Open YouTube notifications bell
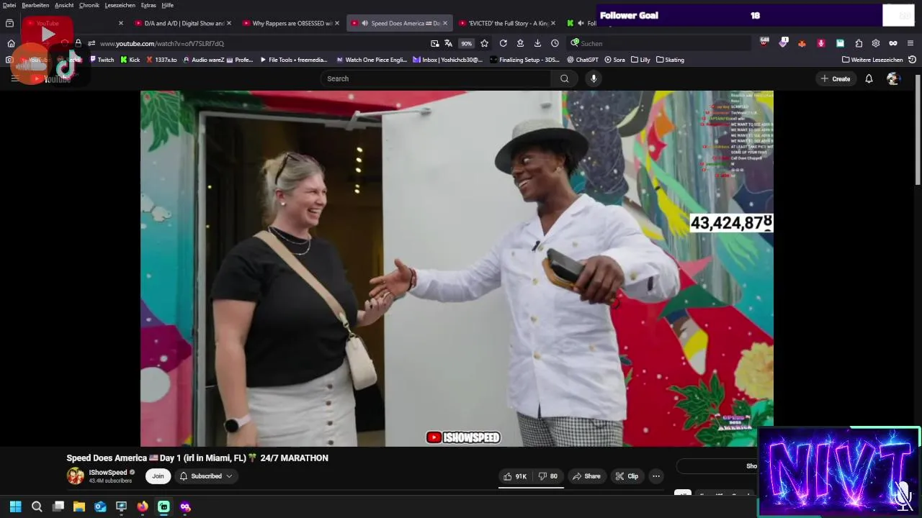Viewport: 922px width, 518px height. [x=869, y=78]
